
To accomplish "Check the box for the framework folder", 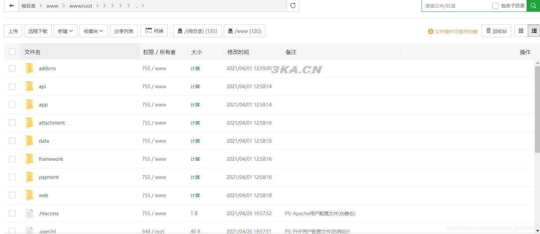I will [x=12, y=159].
